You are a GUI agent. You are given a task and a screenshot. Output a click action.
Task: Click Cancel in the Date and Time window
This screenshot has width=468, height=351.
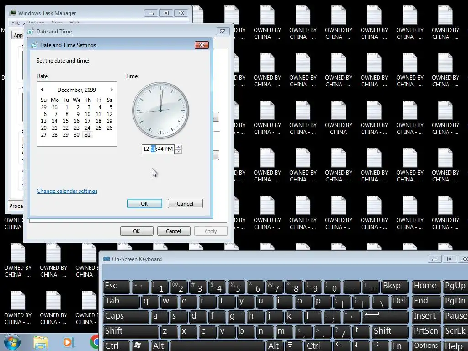coord(173,231)
